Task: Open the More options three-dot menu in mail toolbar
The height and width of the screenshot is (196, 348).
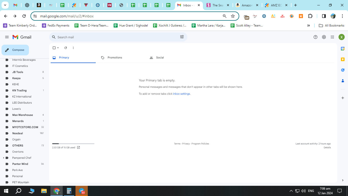Action: 73,48
